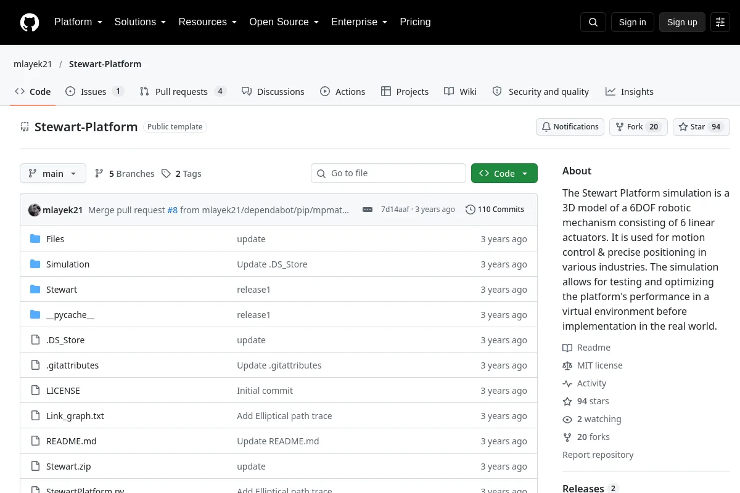Click the tag icon beside 2 Tags
The width and height of the screenshot is (740, 493).
point(166,174)
